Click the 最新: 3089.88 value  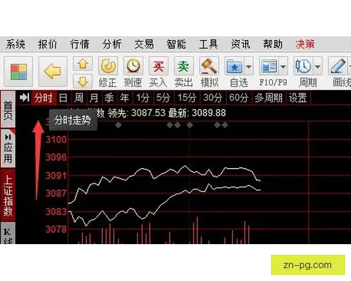[x=197, y=113]
